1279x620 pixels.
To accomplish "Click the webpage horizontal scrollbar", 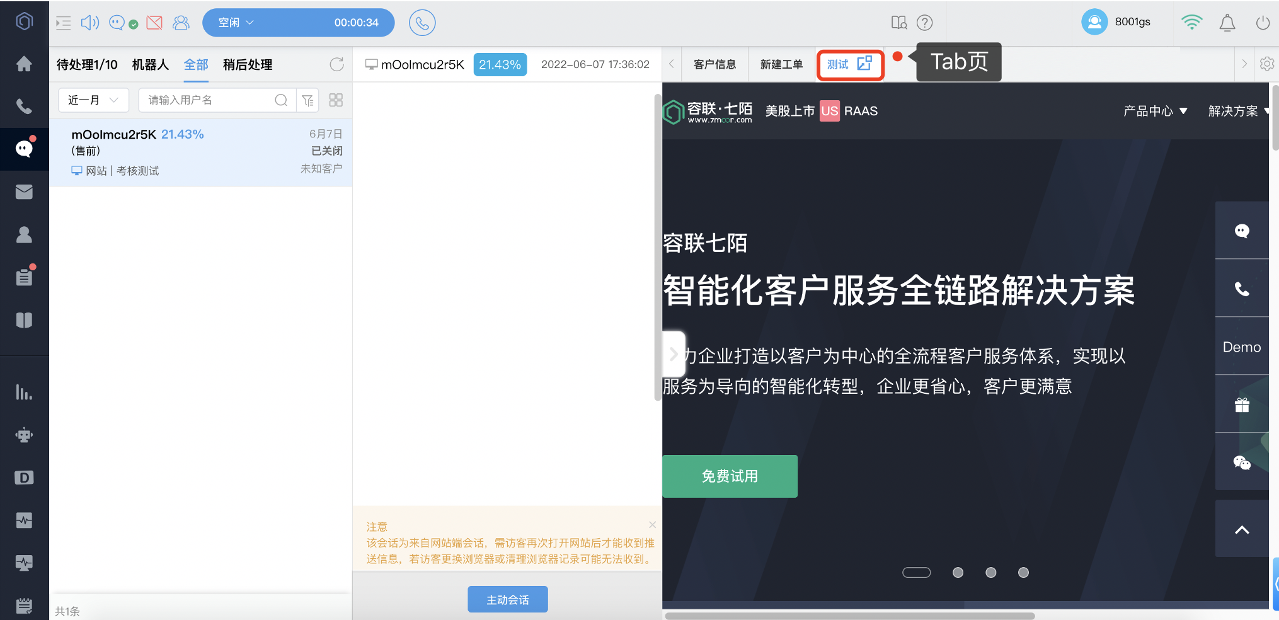I will click(850, 616).
